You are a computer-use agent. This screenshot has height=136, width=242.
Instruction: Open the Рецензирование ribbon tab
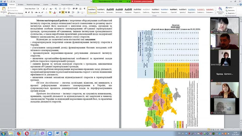[67, 5]
